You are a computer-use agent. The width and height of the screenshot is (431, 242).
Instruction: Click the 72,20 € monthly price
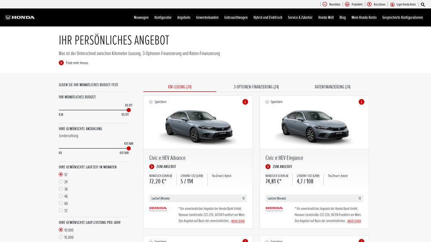pyautogui.click(x=158, y=181)
